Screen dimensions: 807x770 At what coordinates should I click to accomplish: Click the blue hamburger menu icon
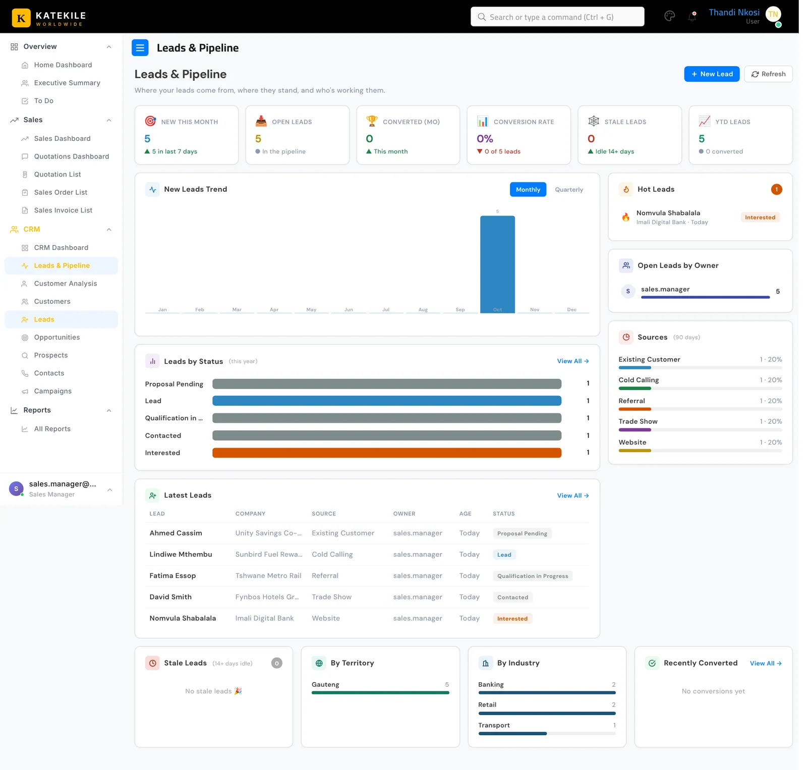point(140,48)
